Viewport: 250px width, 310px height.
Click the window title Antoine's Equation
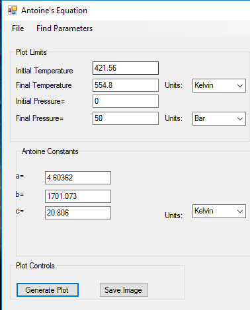[x=54, y=11]
